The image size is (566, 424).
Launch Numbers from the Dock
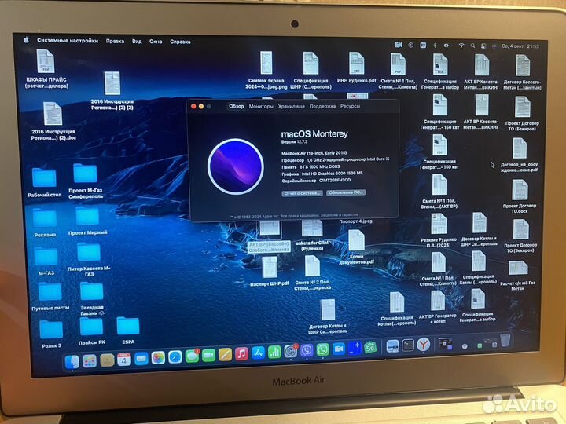pyautogui.click(x=274, y=352)
